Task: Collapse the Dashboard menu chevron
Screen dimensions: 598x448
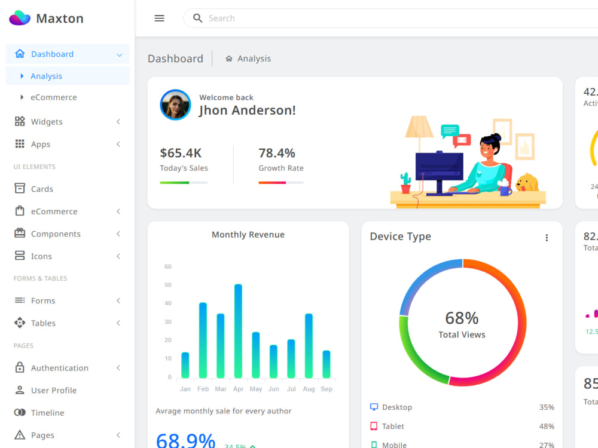Action: pos(120,55)
